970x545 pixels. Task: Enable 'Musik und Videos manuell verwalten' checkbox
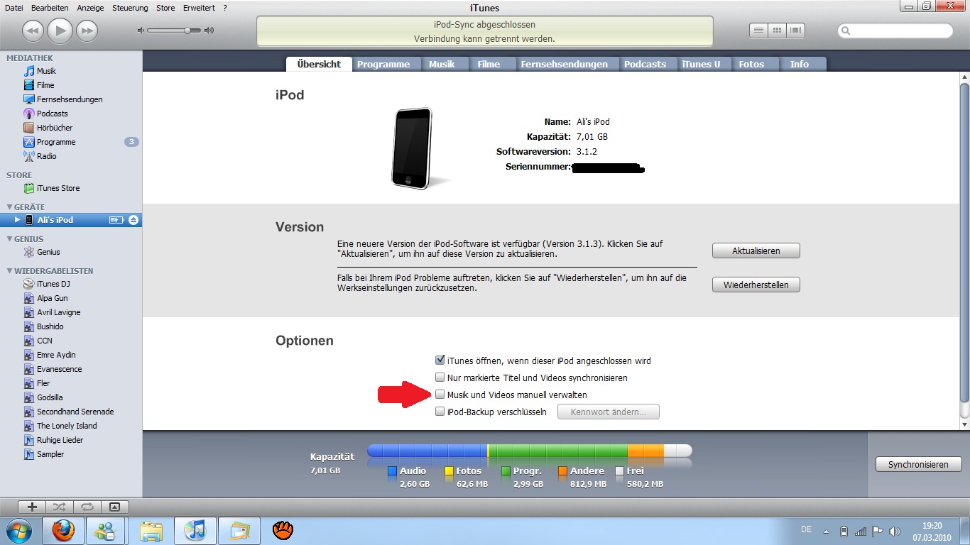click(x=440, y=395)
